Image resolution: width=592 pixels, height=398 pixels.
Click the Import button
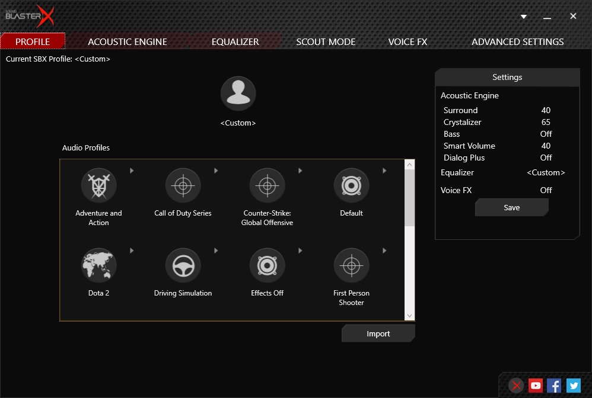coord(378,333)
